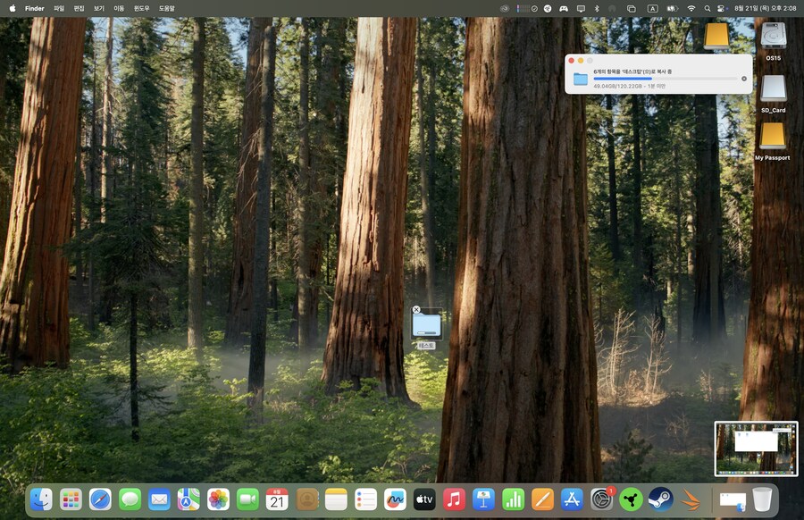
Task: Open the display menu bar icon
Action: (x=581, y=8)
